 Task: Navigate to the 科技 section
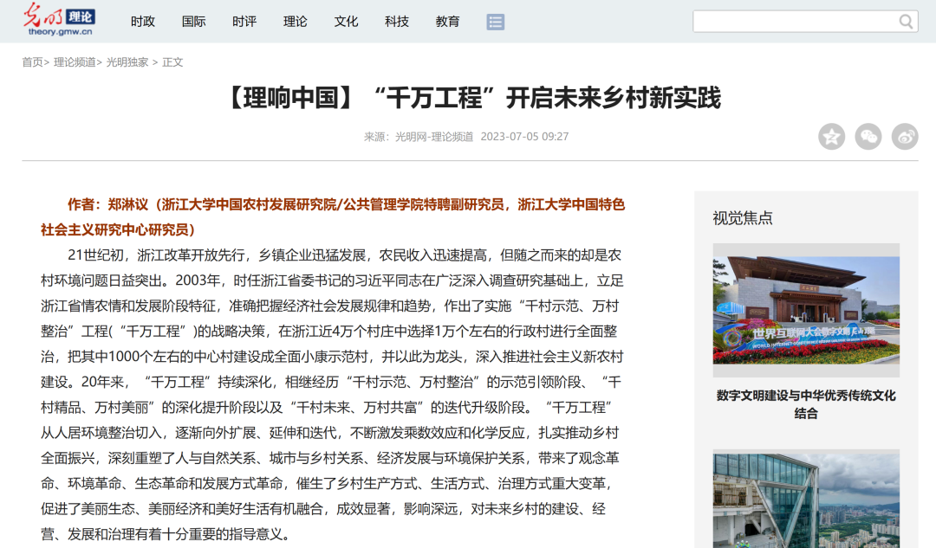(x=397, y=22)
